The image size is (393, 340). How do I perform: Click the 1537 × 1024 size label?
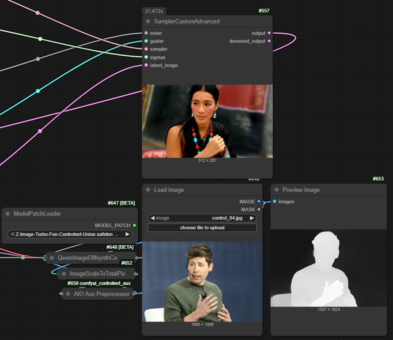329,310
